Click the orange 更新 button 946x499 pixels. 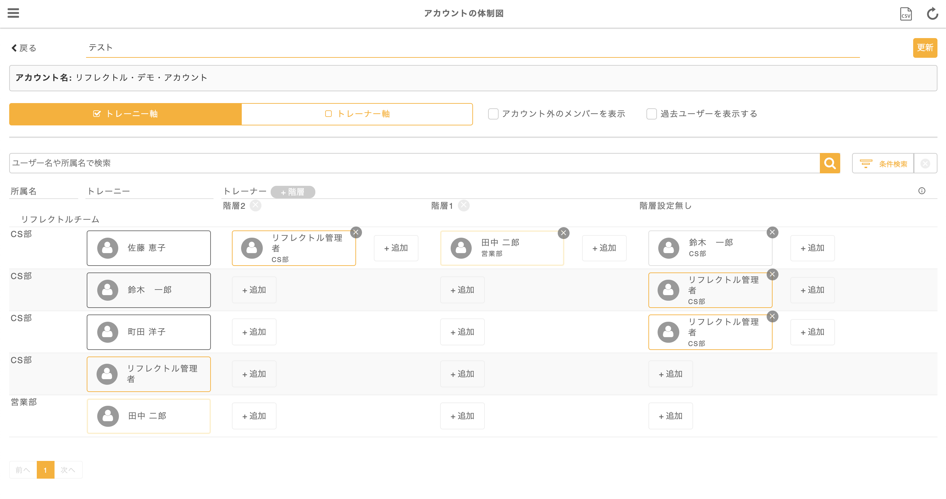pos(925,48)
